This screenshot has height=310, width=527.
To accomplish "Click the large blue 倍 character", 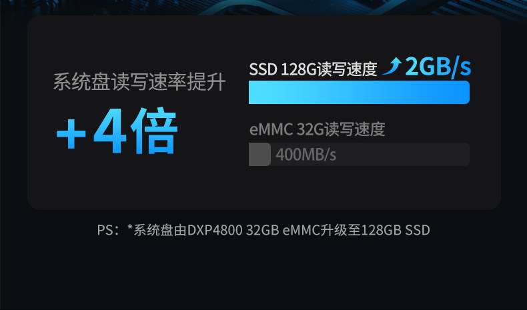I will (154, 130).
